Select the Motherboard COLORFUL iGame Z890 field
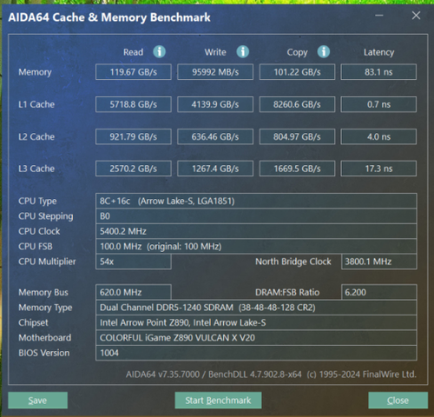Image resolution: width=434 pixels, height=417 pixels. (256, 338)
